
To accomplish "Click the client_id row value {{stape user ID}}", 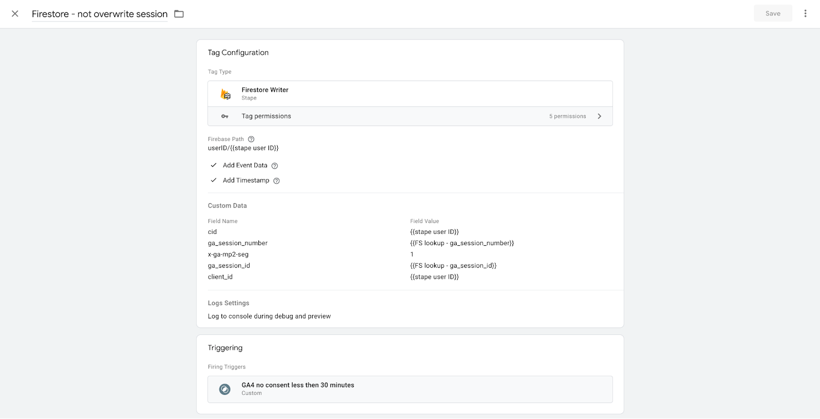I will pyautogui.click(x=435, y=277).
